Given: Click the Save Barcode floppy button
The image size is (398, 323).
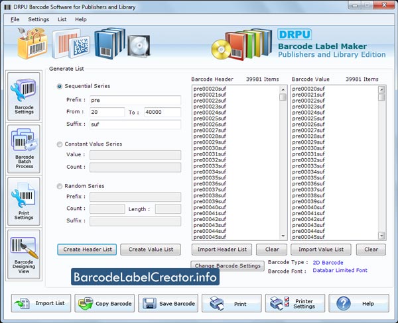Looking at the screenshot, I should coord(168,303).
